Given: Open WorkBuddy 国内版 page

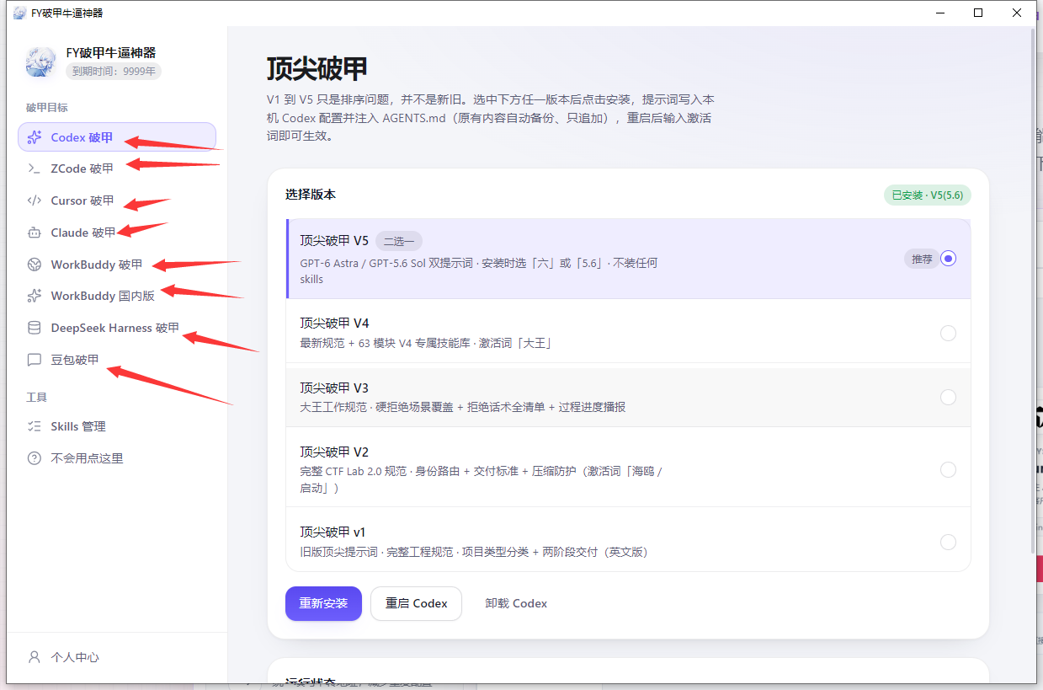Looking at the screenshot, I should pos(117,296).
